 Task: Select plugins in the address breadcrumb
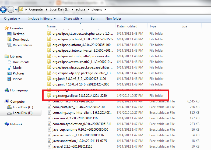[97, 9]
